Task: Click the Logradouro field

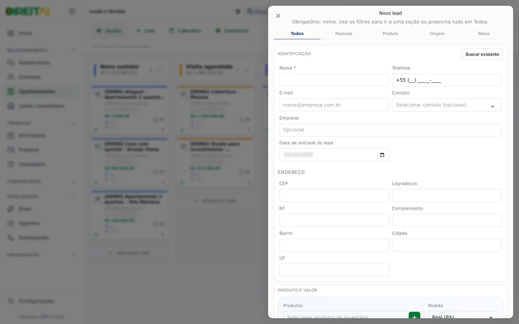Action: coord(447,195)
